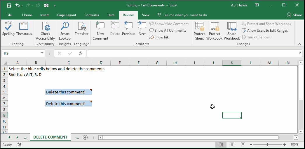Open Share Workbook
This screenshot has height=149, width=305.
(232, 31)
